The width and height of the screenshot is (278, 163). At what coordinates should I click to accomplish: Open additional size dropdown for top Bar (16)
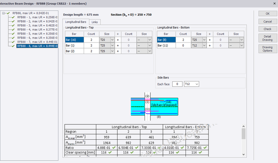pyautogui.click(x=150, y=40)
